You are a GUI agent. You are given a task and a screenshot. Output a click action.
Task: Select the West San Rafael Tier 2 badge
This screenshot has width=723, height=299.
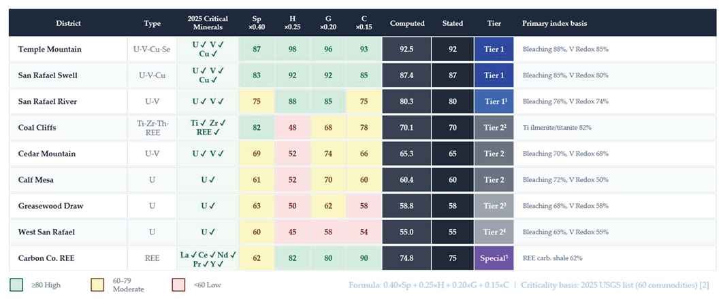click(x=494, y=232)
